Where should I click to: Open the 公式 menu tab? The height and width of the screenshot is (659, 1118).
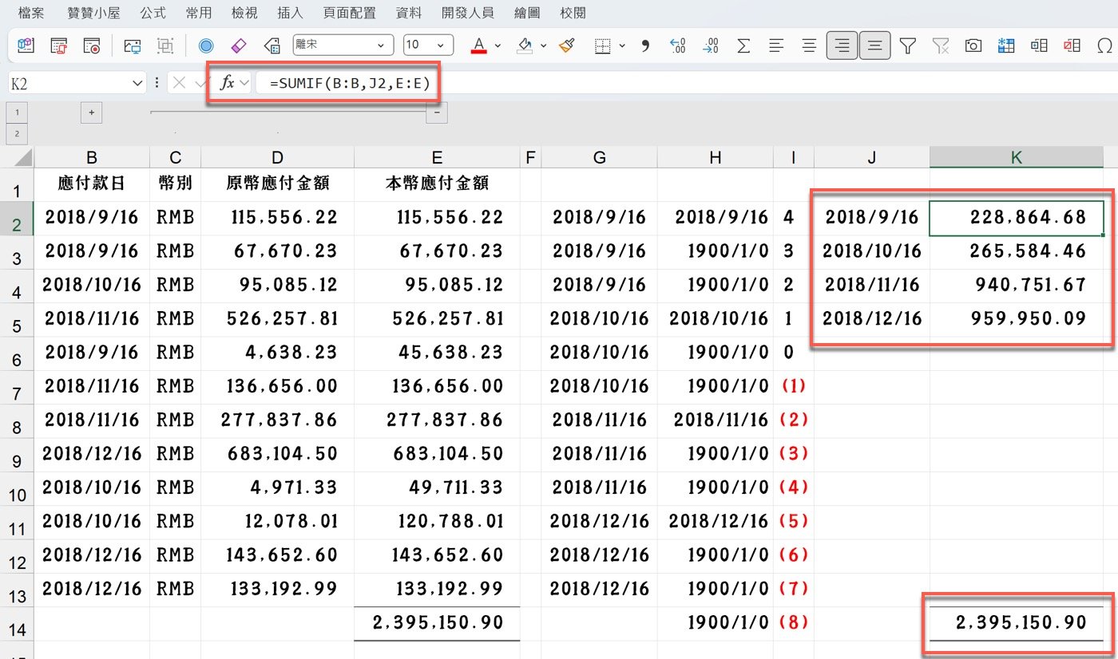[x=153, y=13]
